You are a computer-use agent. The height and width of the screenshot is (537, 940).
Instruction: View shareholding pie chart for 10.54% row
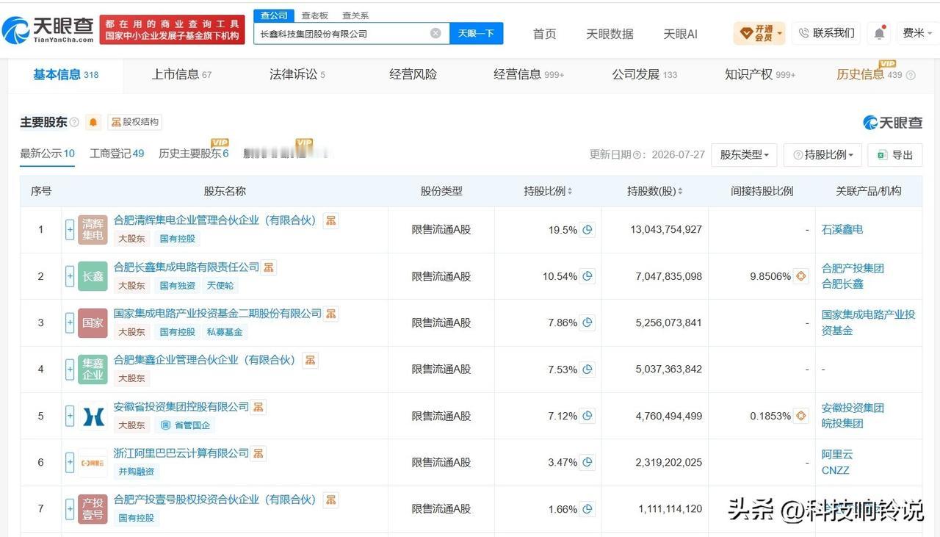tap(587, 276)
